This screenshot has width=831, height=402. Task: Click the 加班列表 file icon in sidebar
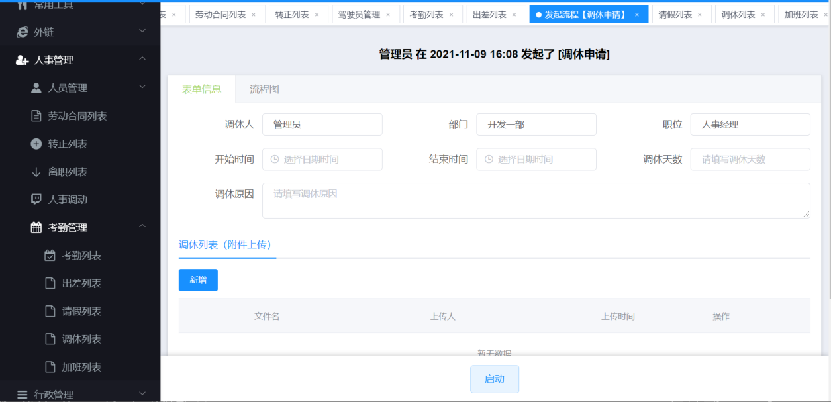coord(50,367)
